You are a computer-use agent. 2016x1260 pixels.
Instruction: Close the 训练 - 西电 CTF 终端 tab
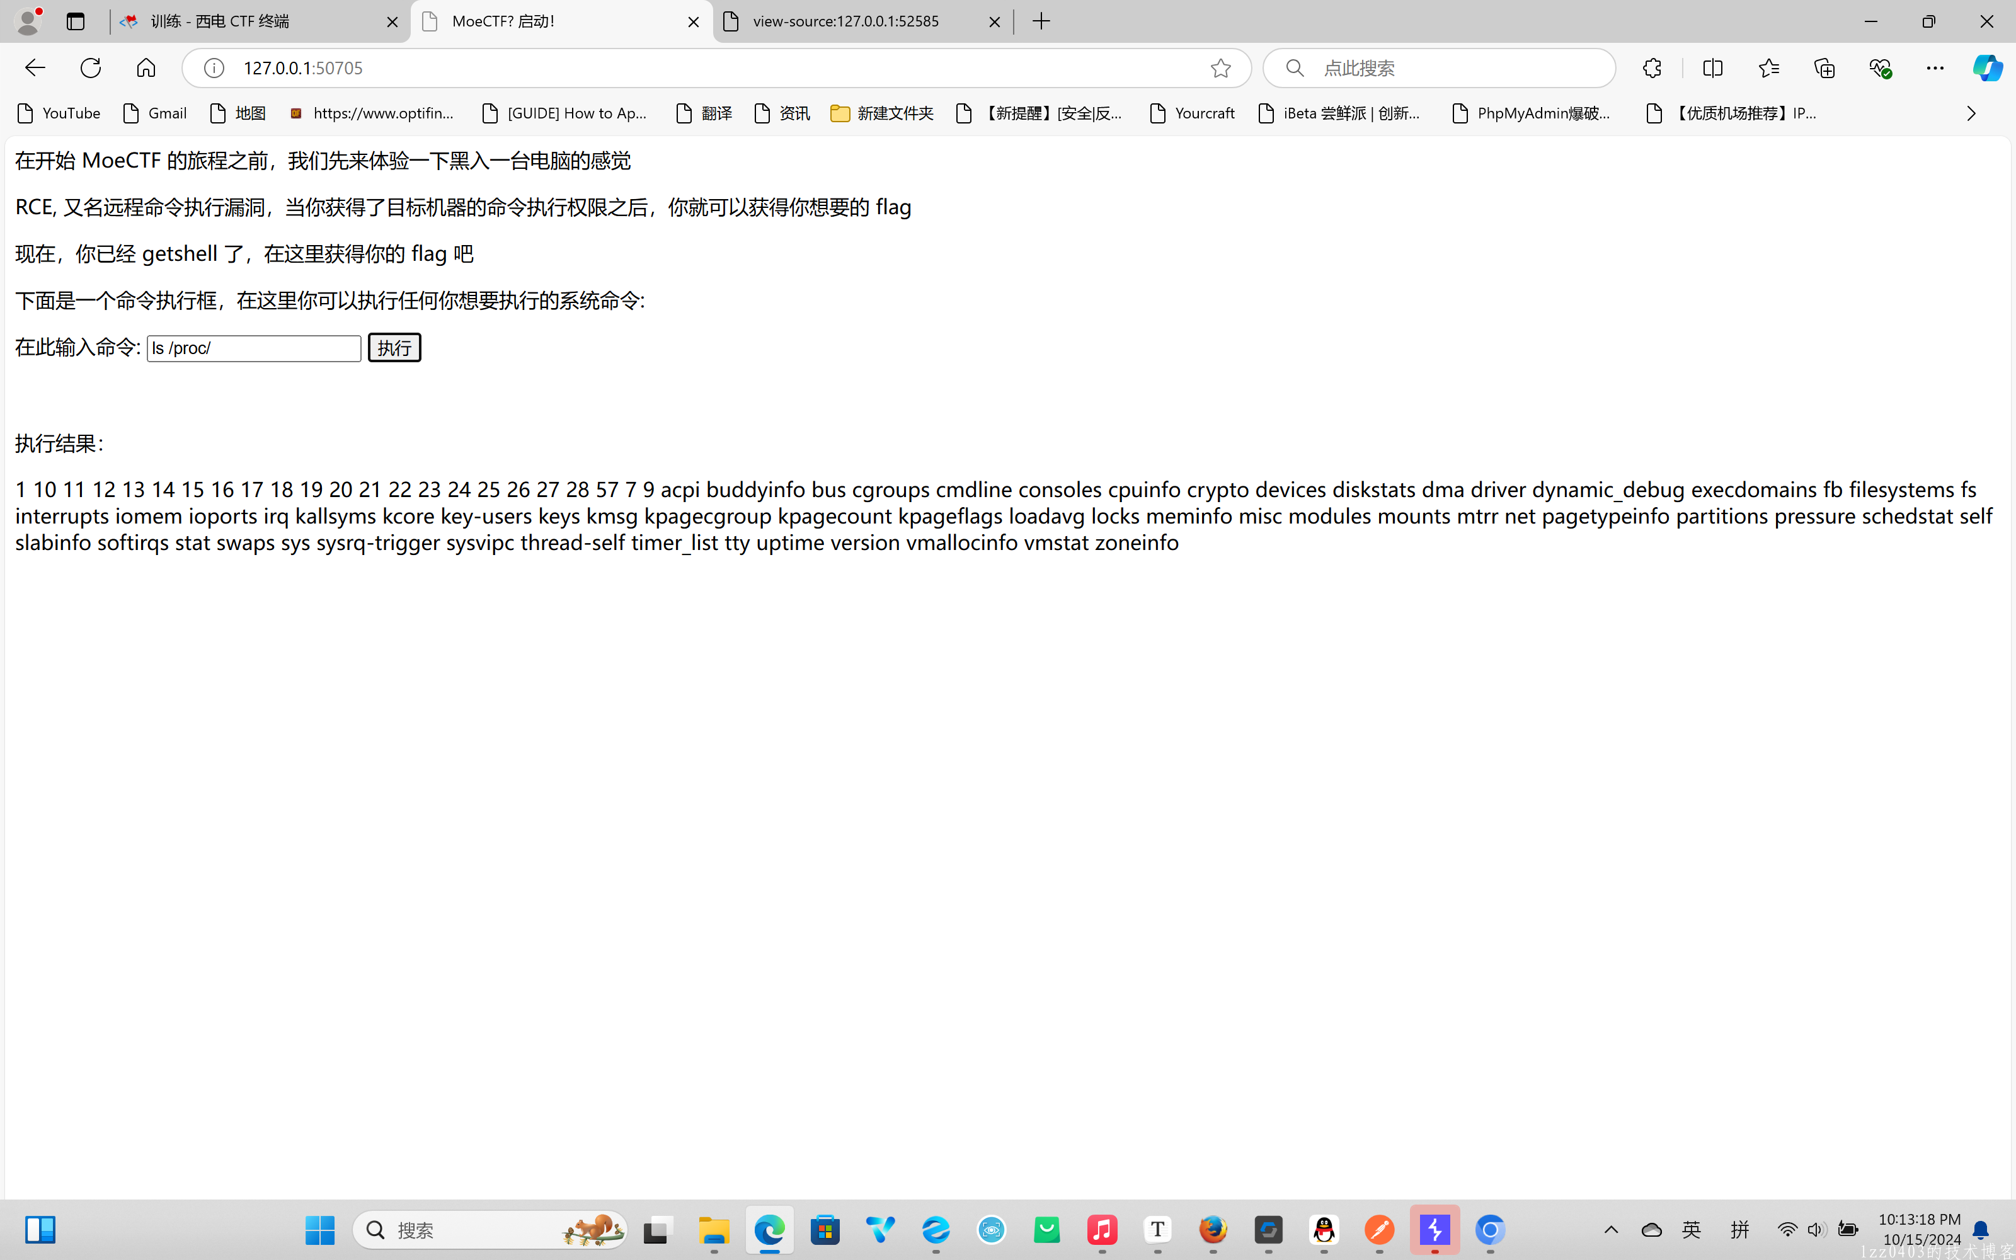[392, 21]
